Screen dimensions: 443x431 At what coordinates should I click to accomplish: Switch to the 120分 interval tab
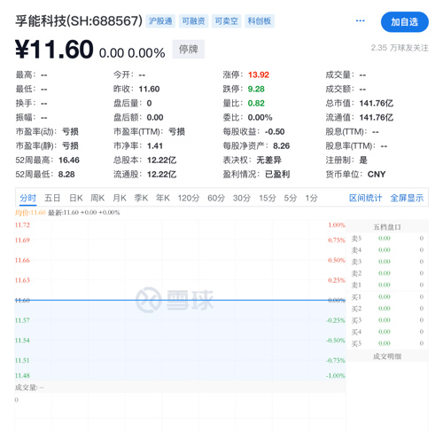pyautogui.click(x=189, y=198)
